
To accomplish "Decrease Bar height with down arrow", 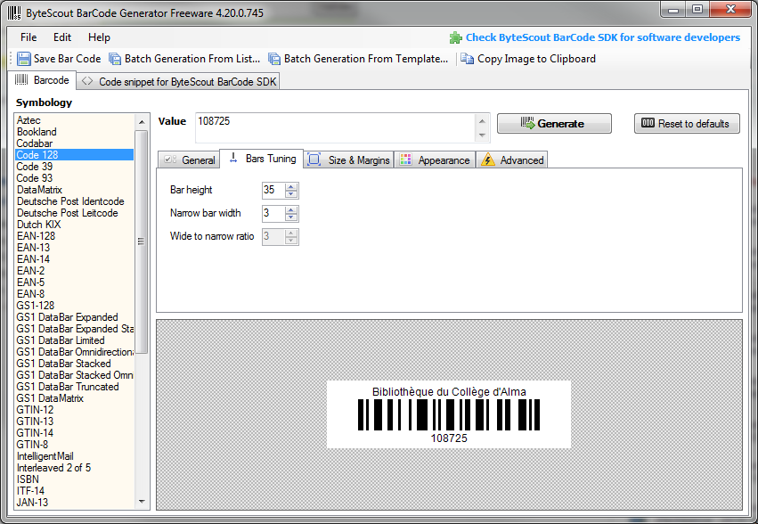I will (291, 194).
